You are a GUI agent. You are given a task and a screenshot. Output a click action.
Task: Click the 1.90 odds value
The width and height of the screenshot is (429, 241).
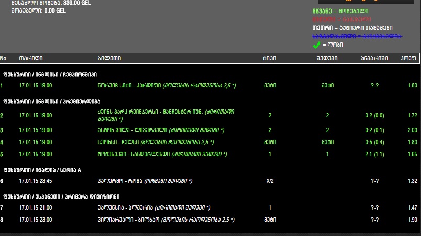pyautogui.click(x=412, y=220)
